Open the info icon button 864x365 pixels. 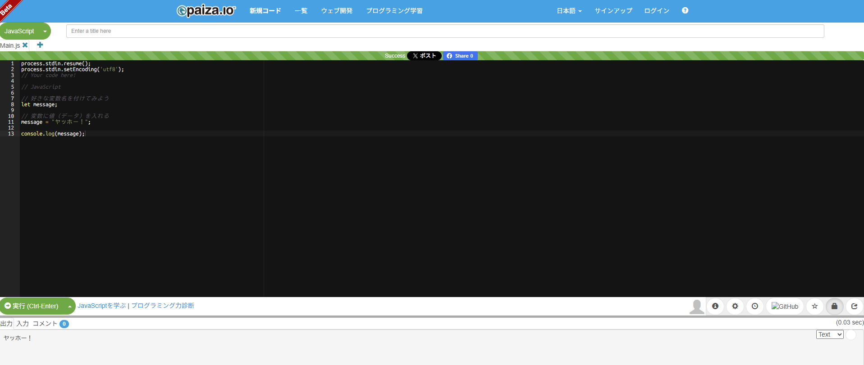[x=715, y=306]
